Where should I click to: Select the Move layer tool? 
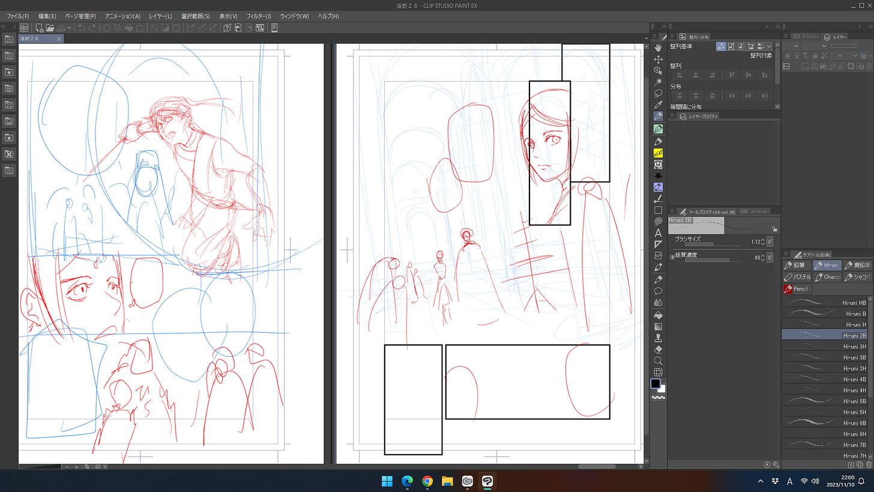click(658, 59)
